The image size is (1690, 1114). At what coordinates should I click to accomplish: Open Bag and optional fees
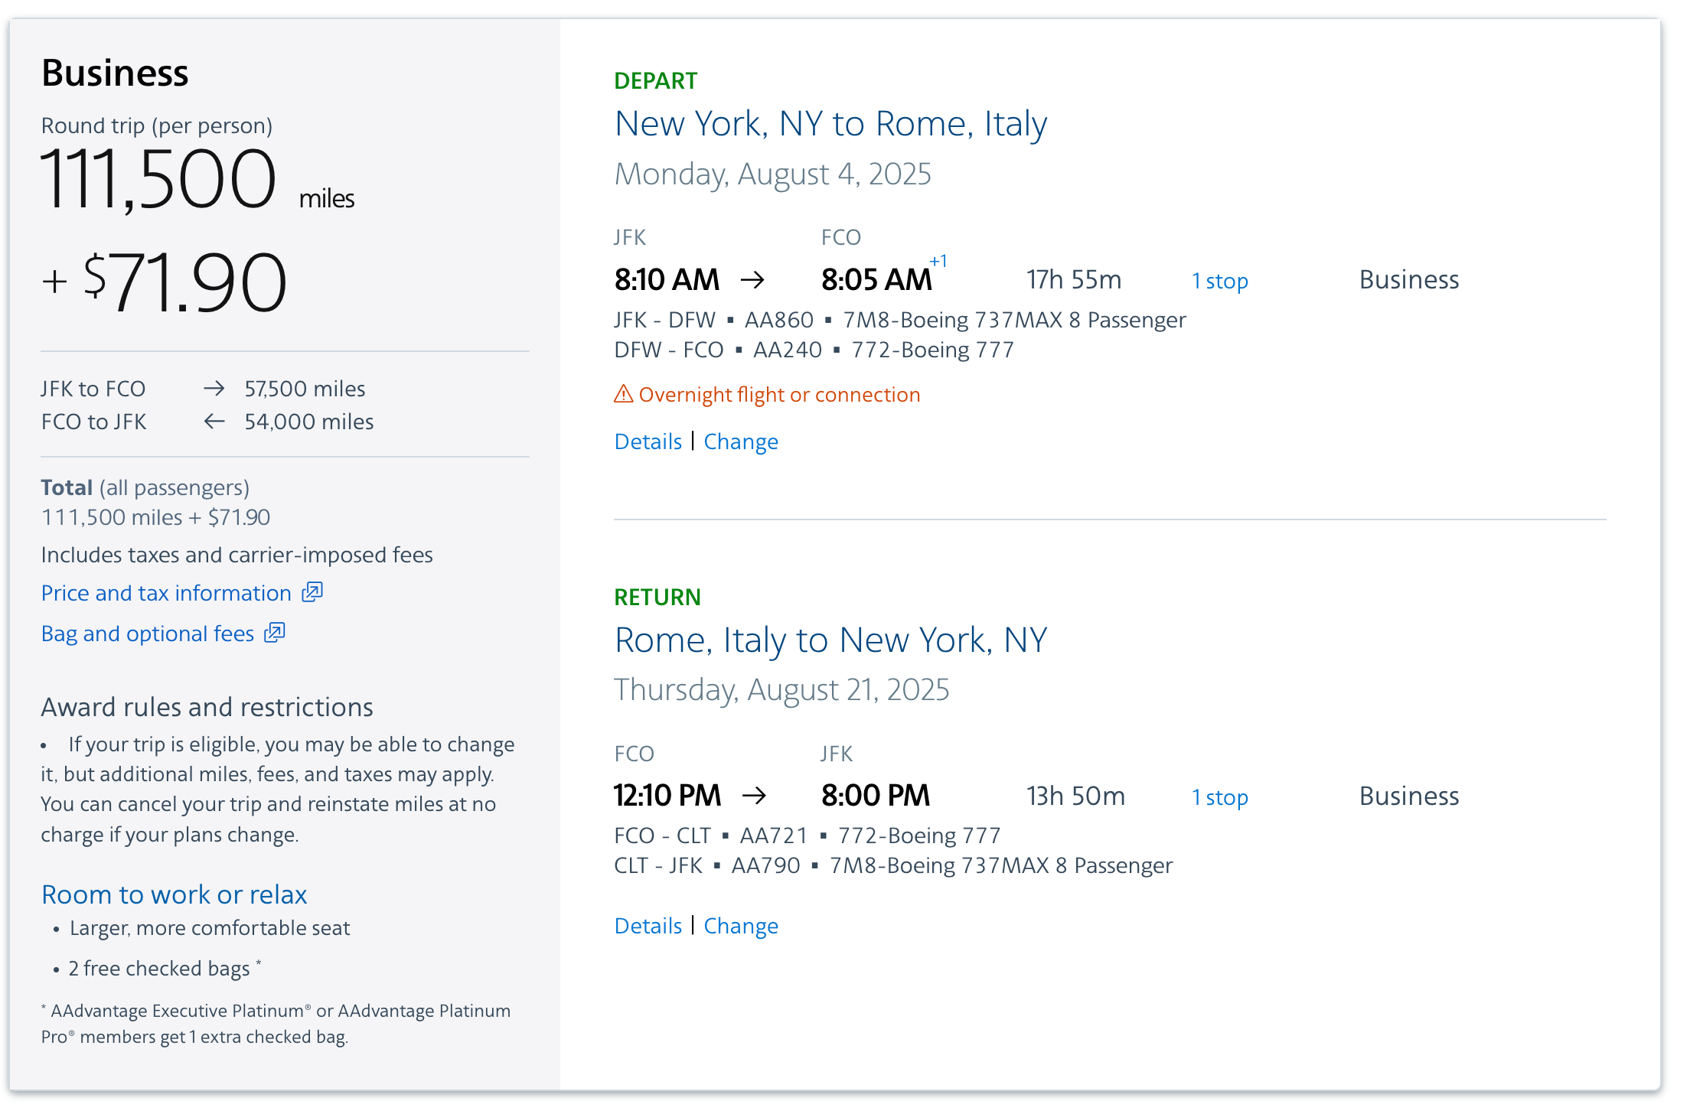pos(148,633)
